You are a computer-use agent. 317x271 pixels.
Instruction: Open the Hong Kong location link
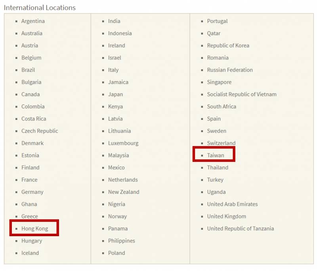34,229
